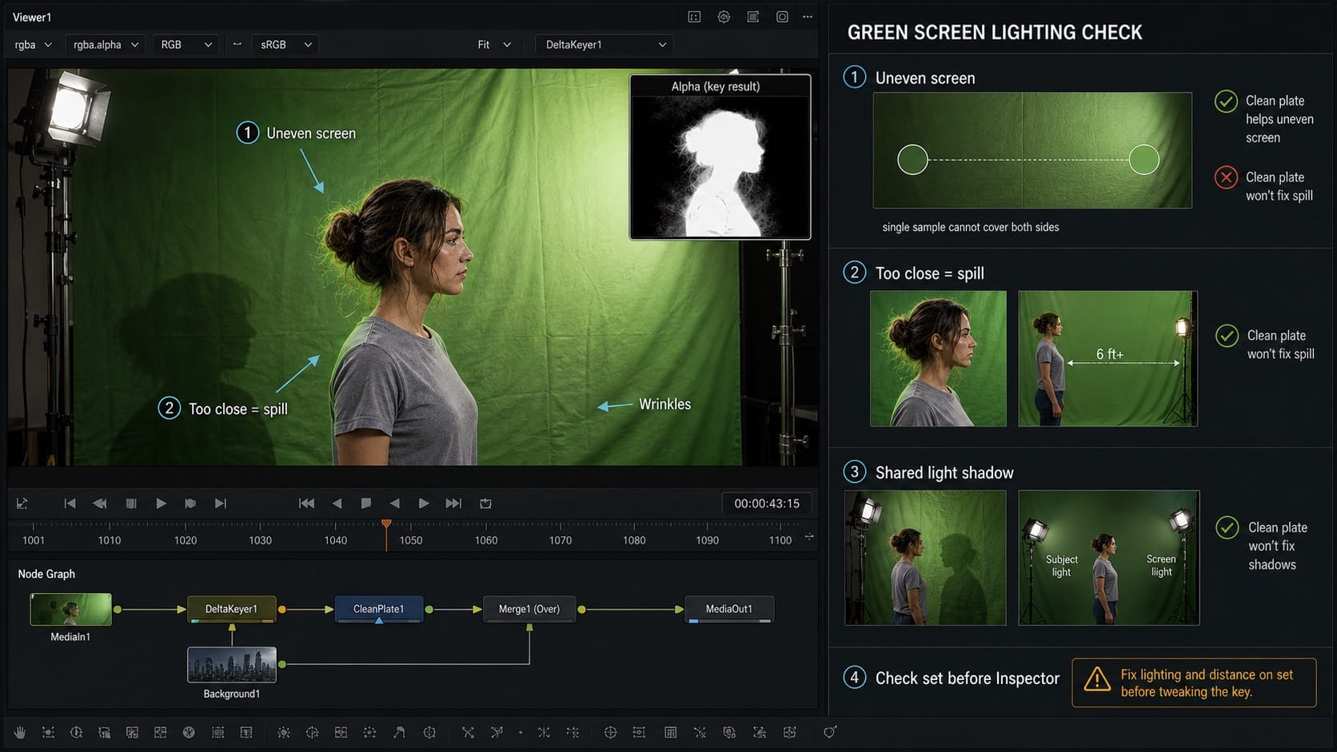Click the Subject light and Screen light thumbnail

point(1108,558)
